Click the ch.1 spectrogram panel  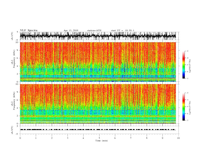point(98,62)
